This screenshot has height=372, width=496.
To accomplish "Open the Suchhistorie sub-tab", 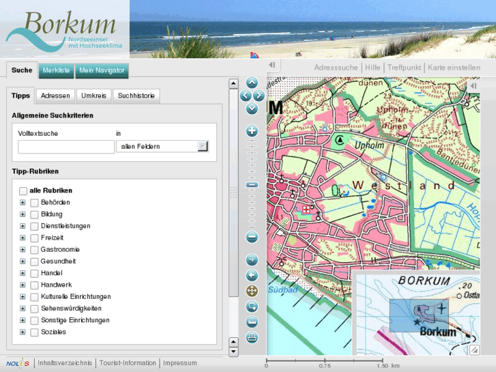I will [136, 96].
